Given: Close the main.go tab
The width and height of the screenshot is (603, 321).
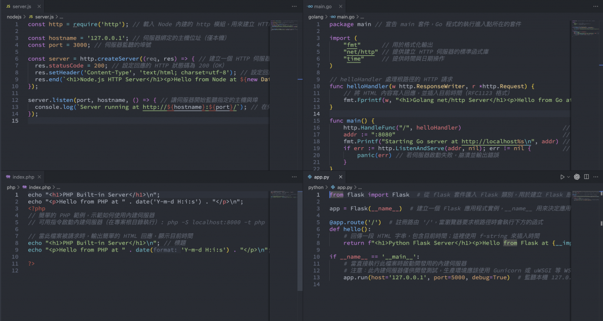Looking at the screenshot, I should 340,6.
